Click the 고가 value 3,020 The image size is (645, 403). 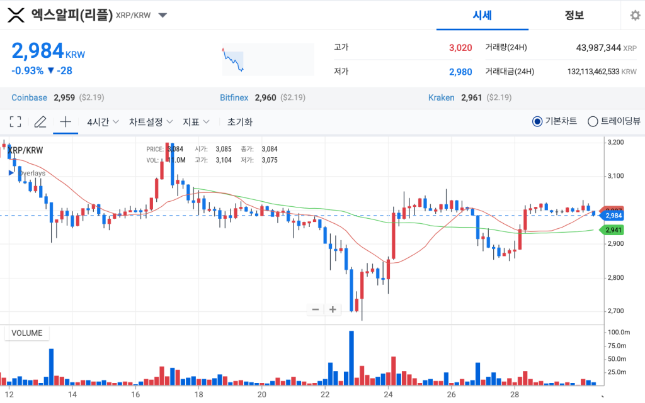460,48
